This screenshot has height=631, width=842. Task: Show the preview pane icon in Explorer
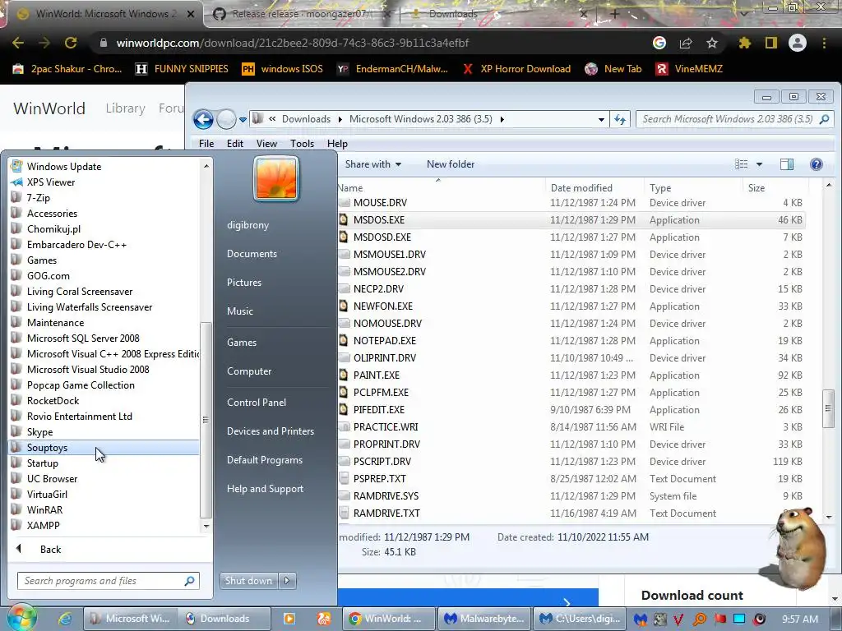click(787, 164)
